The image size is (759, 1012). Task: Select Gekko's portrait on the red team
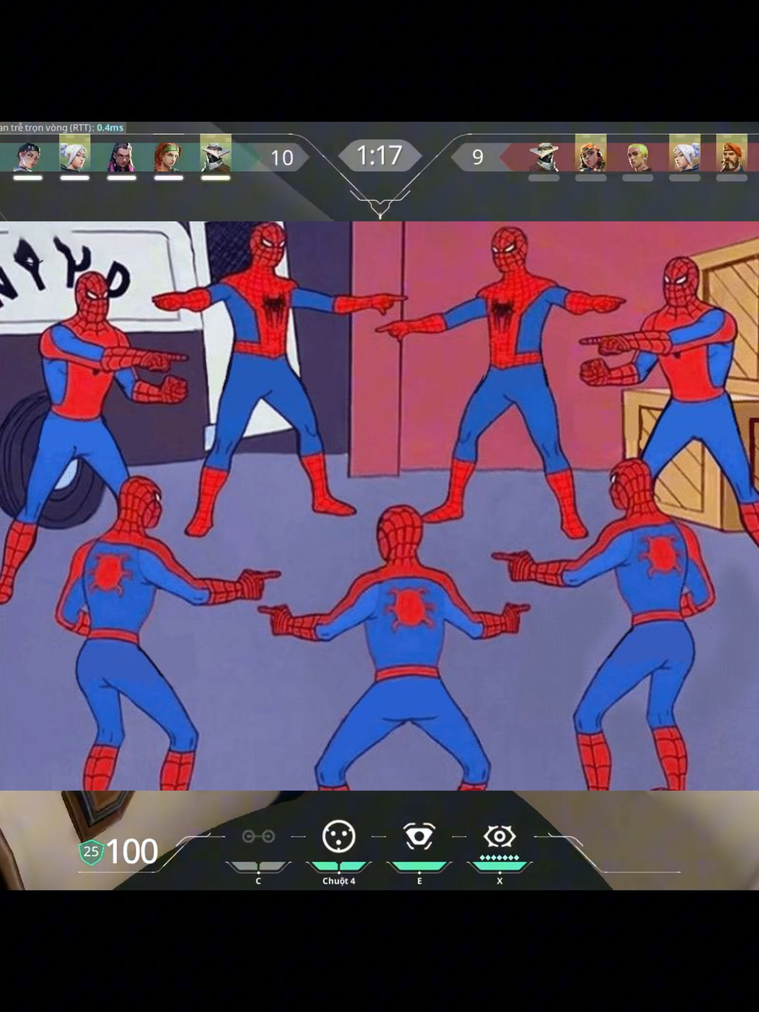click(x=638, y=156)
